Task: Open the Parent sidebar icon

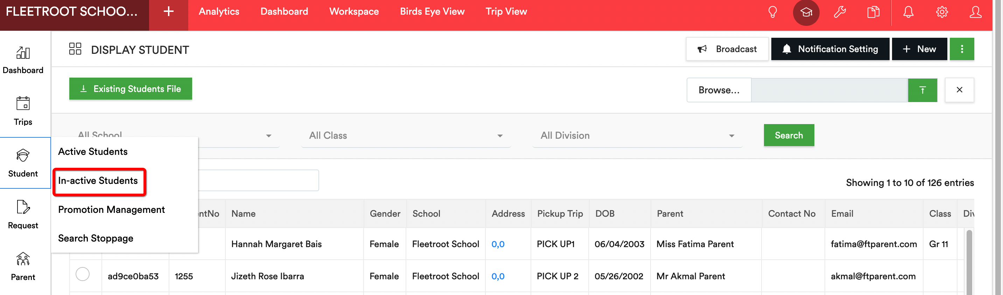Action: click(x=23, y=266)
